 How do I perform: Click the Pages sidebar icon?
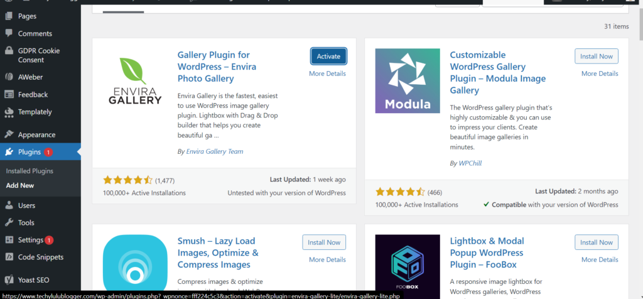(9, 16)
